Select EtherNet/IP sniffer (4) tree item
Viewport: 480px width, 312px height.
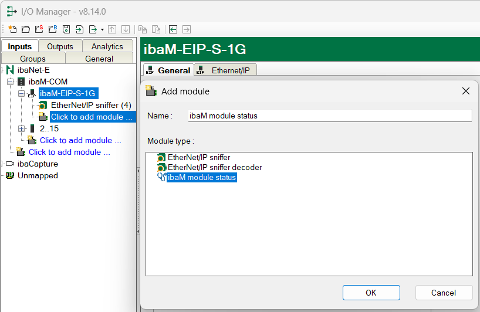pyautogui.click(x=91, y=105)
